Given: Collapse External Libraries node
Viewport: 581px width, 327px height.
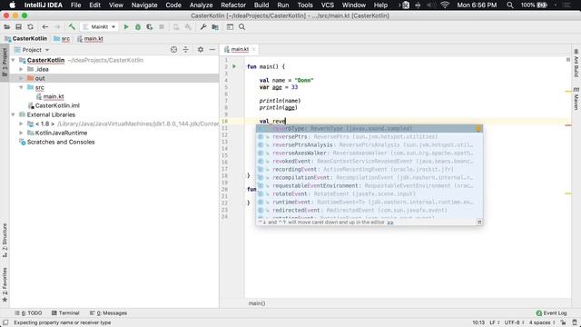Looking at the screenshot, I should (14, 114).
